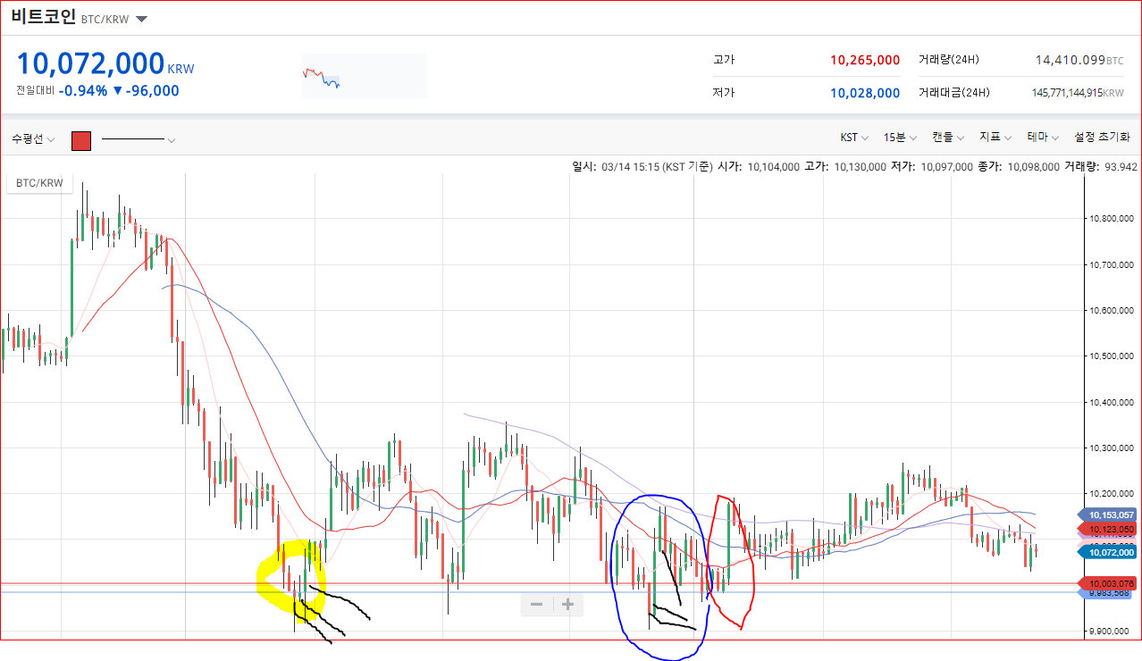Click the 10,072,000 current price tag
Image resolution: width=1142 pixels, height=661 pixels.
pos(1108,552)
